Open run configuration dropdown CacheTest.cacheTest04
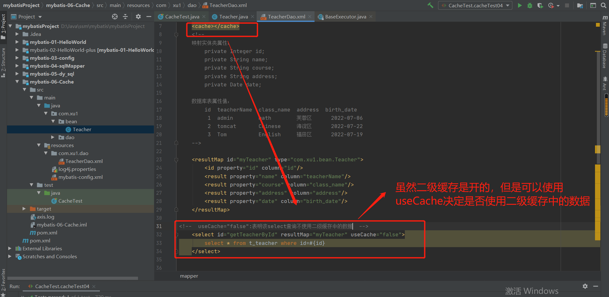This screenshot has height=297, width=609. [475, 5]
